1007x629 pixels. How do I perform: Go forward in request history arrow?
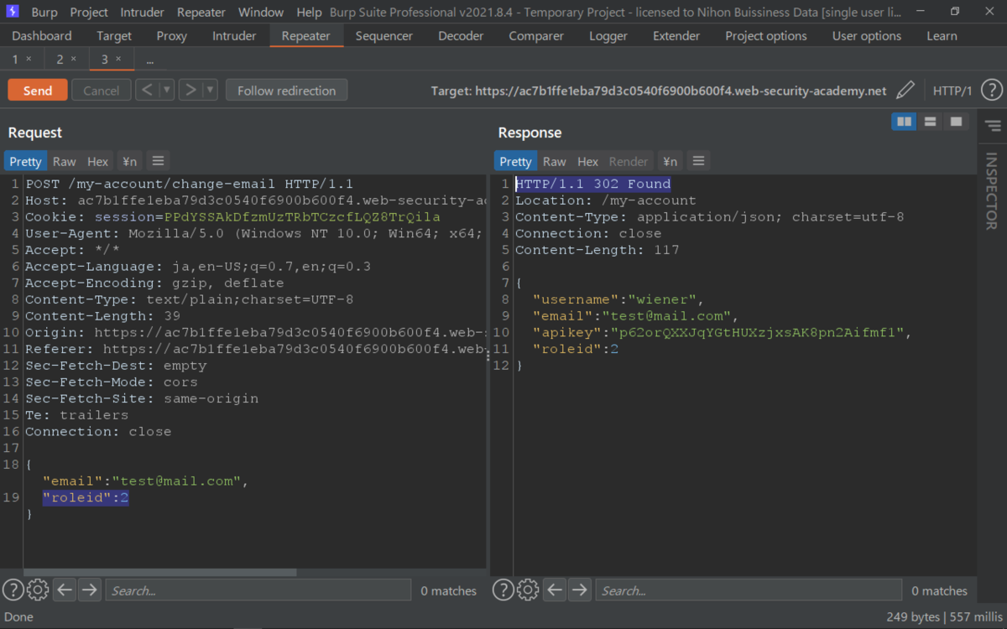[x=190, y=91]
